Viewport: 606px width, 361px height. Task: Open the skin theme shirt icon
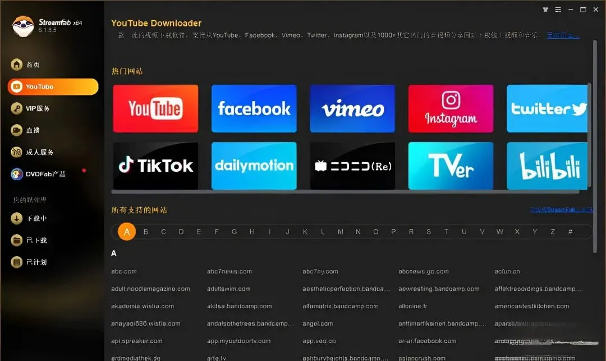point(545,10)
